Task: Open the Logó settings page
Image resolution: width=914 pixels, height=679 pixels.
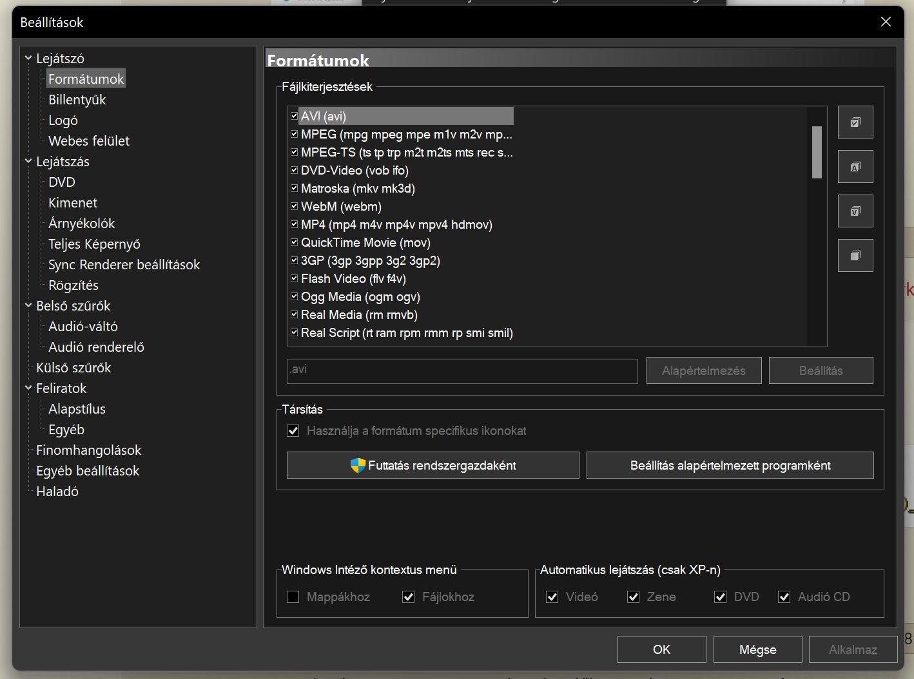Action: coord(63,120)
